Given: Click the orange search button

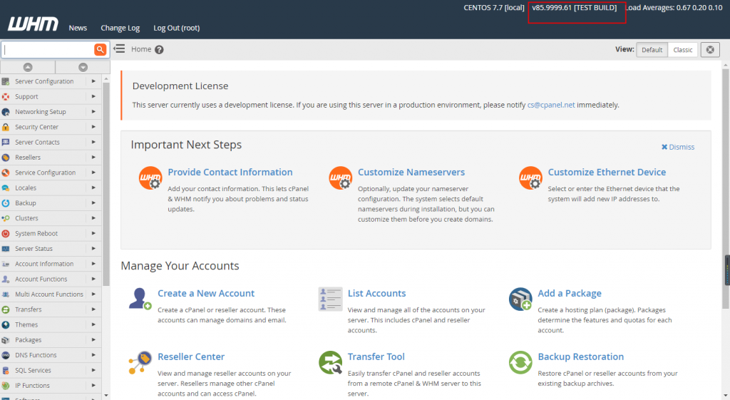Looking at the screenshot, I should [100, 49].
